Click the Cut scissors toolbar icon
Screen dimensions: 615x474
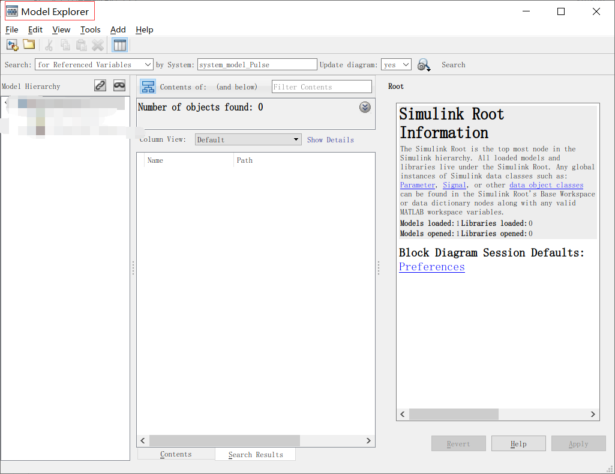(x=49, y=45)
